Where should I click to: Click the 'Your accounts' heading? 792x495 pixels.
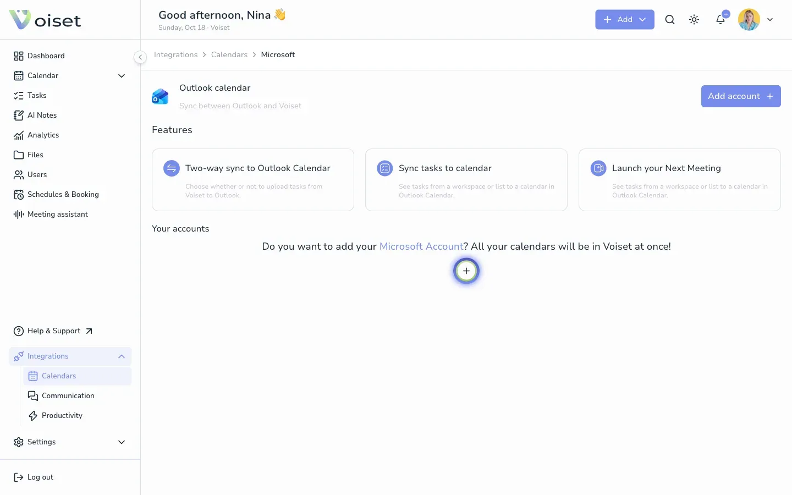pyautogui.click(x=180, y=229)
